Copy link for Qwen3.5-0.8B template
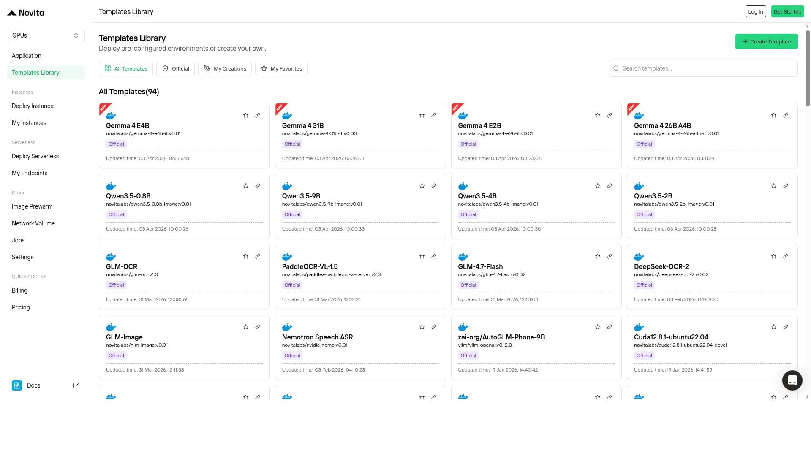The height and width of the screenshot is (456, 811). [x=258, y=186]
